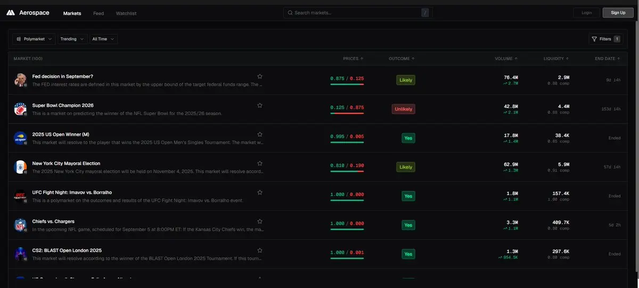Open the New York City Mayoral Election icon
This screenshot has width=639, height=288.
(x=20, y=167)
